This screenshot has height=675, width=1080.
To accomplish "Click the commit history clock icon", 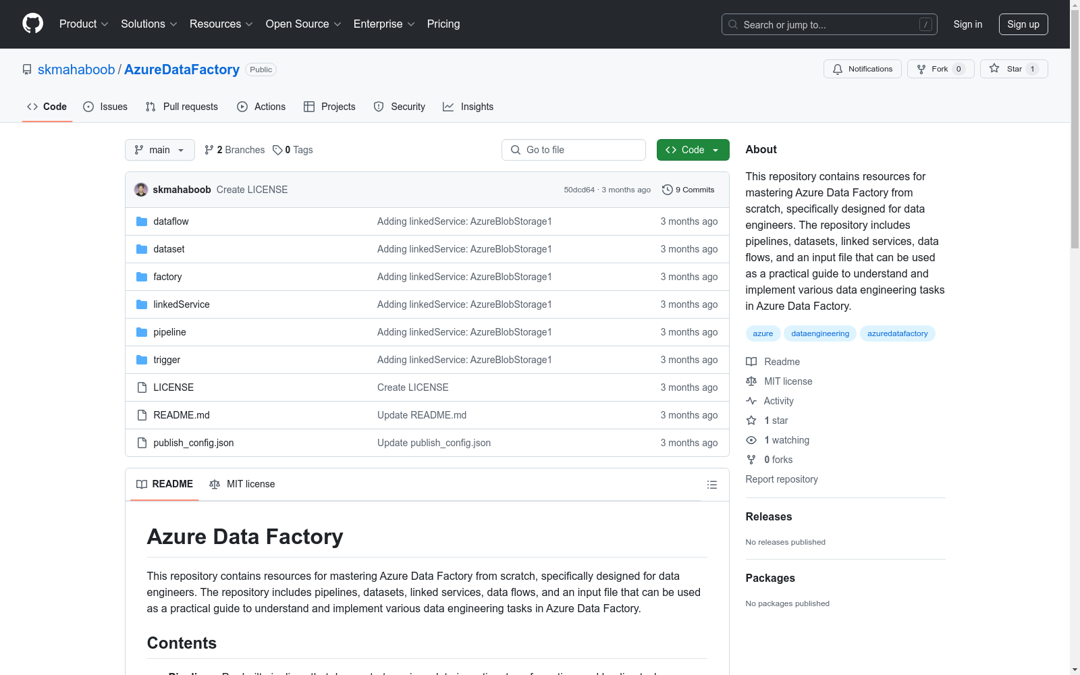I will coord(668,190).
